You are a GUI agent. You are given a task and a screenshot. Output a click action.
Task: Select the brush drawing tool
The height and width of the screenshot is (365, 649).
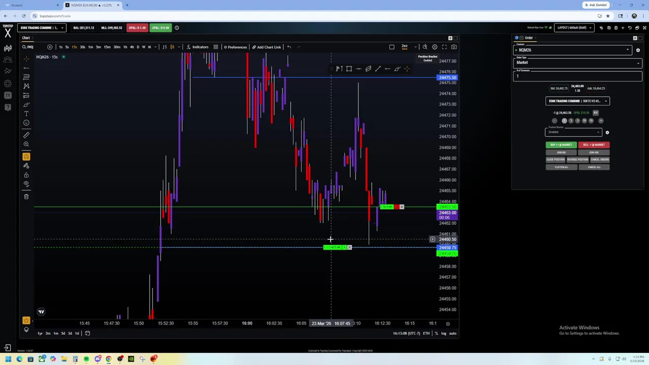tap(26, 104)
